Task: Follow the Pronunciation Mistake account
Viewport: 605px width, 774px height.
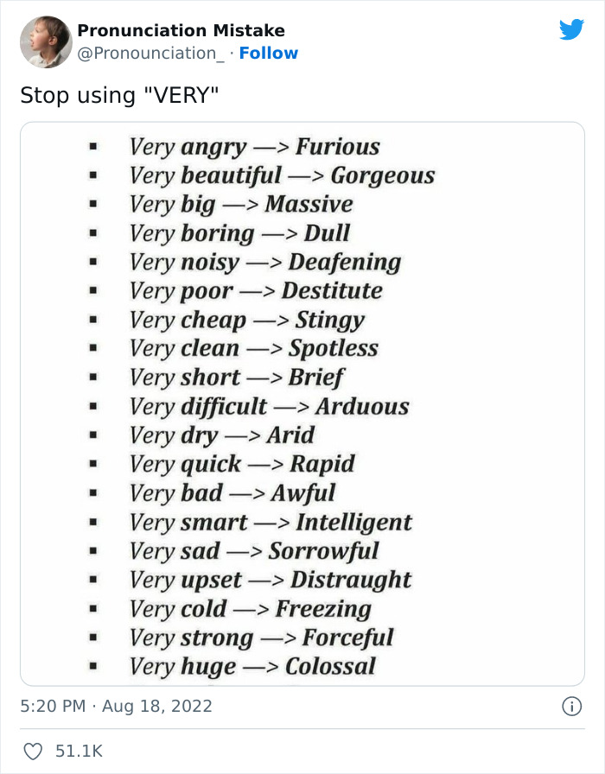Action: (268, 54)
